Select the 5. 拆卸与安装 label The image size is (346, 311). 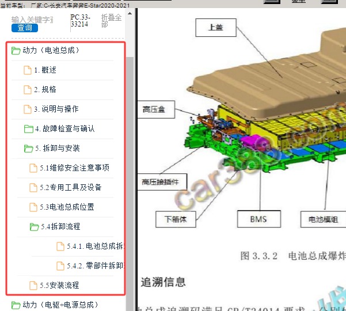(x=58, y=148)
